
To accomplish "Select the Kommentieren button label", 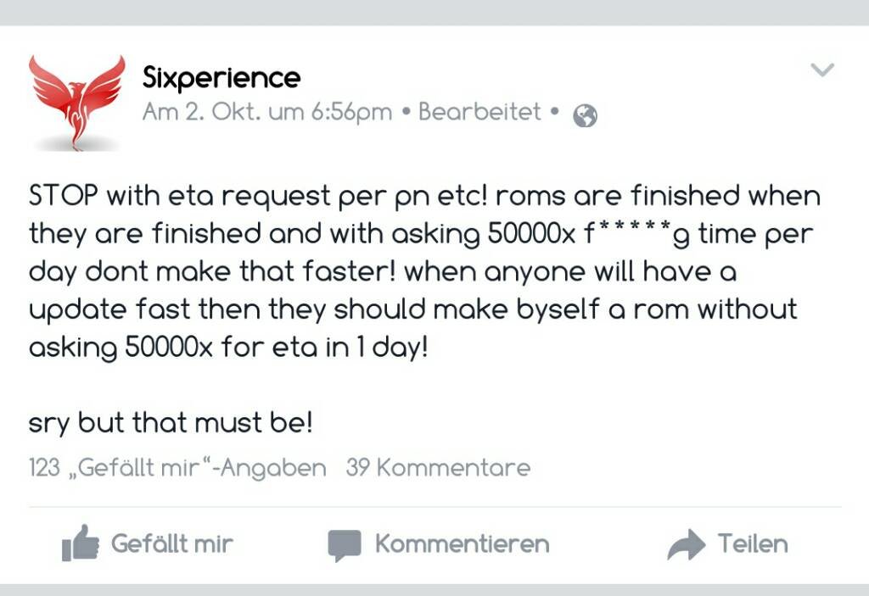I will [x=463, y=544].
